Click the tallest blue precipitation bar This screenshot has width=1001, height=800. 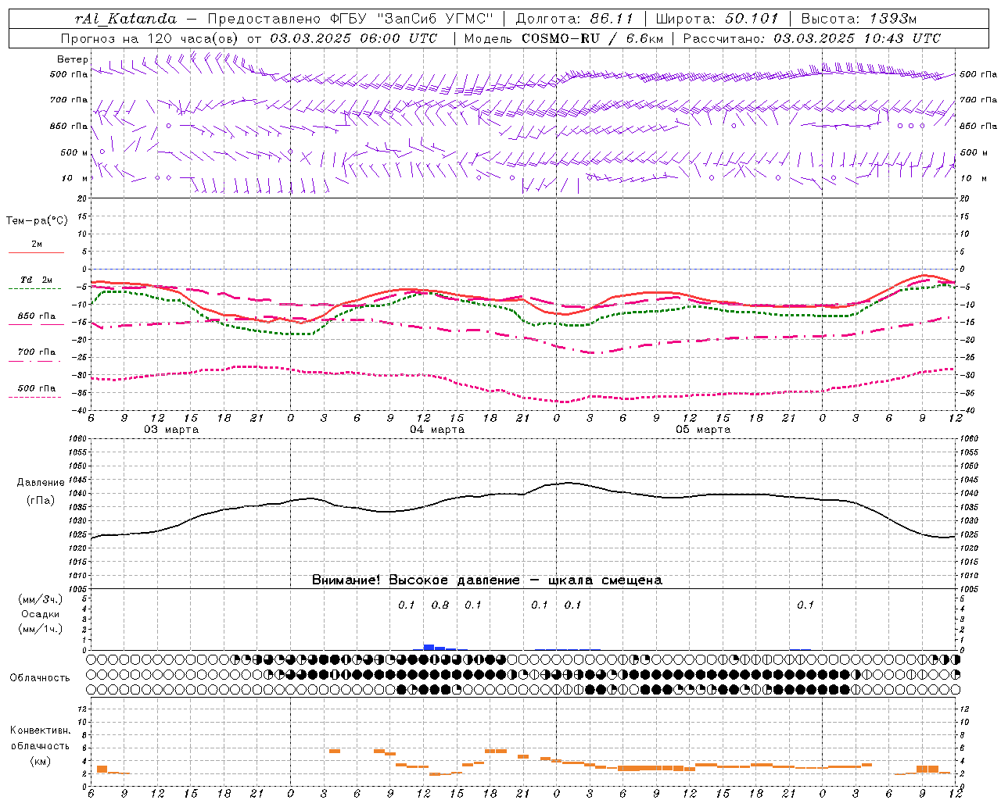[x=429, y=647]
